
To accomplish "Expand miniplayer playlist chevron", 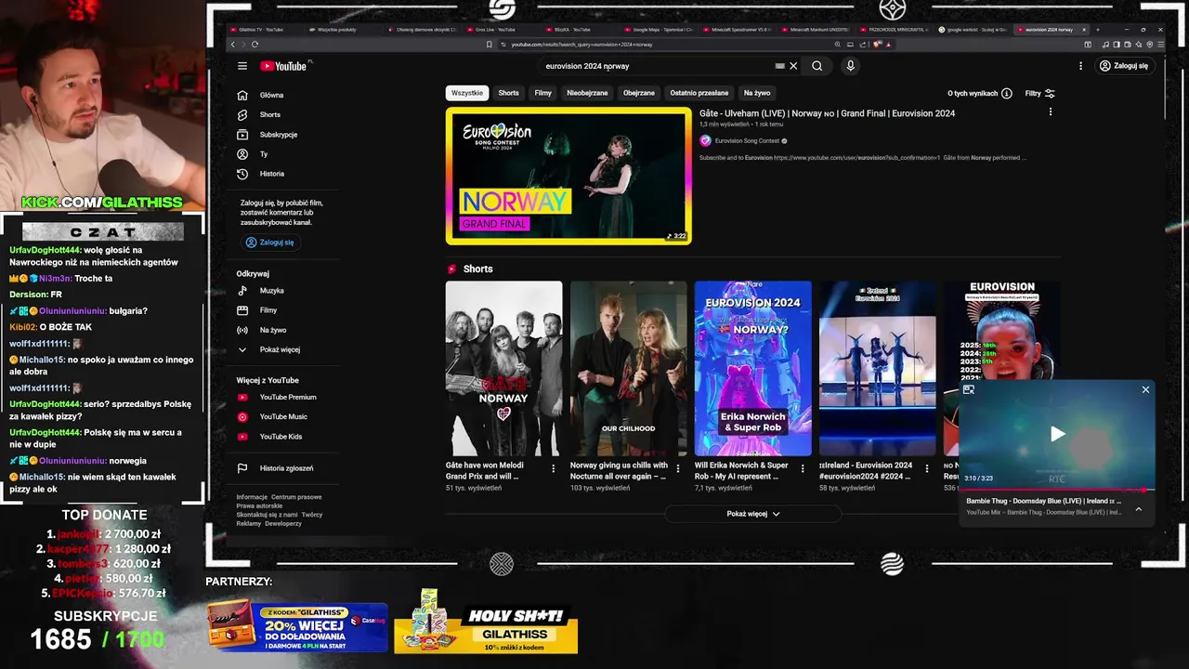I will tap(1138, 508).
